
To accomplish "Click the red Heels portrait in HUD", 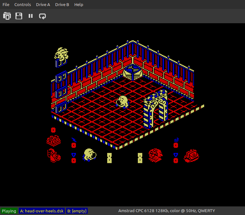I will [155, 155].
